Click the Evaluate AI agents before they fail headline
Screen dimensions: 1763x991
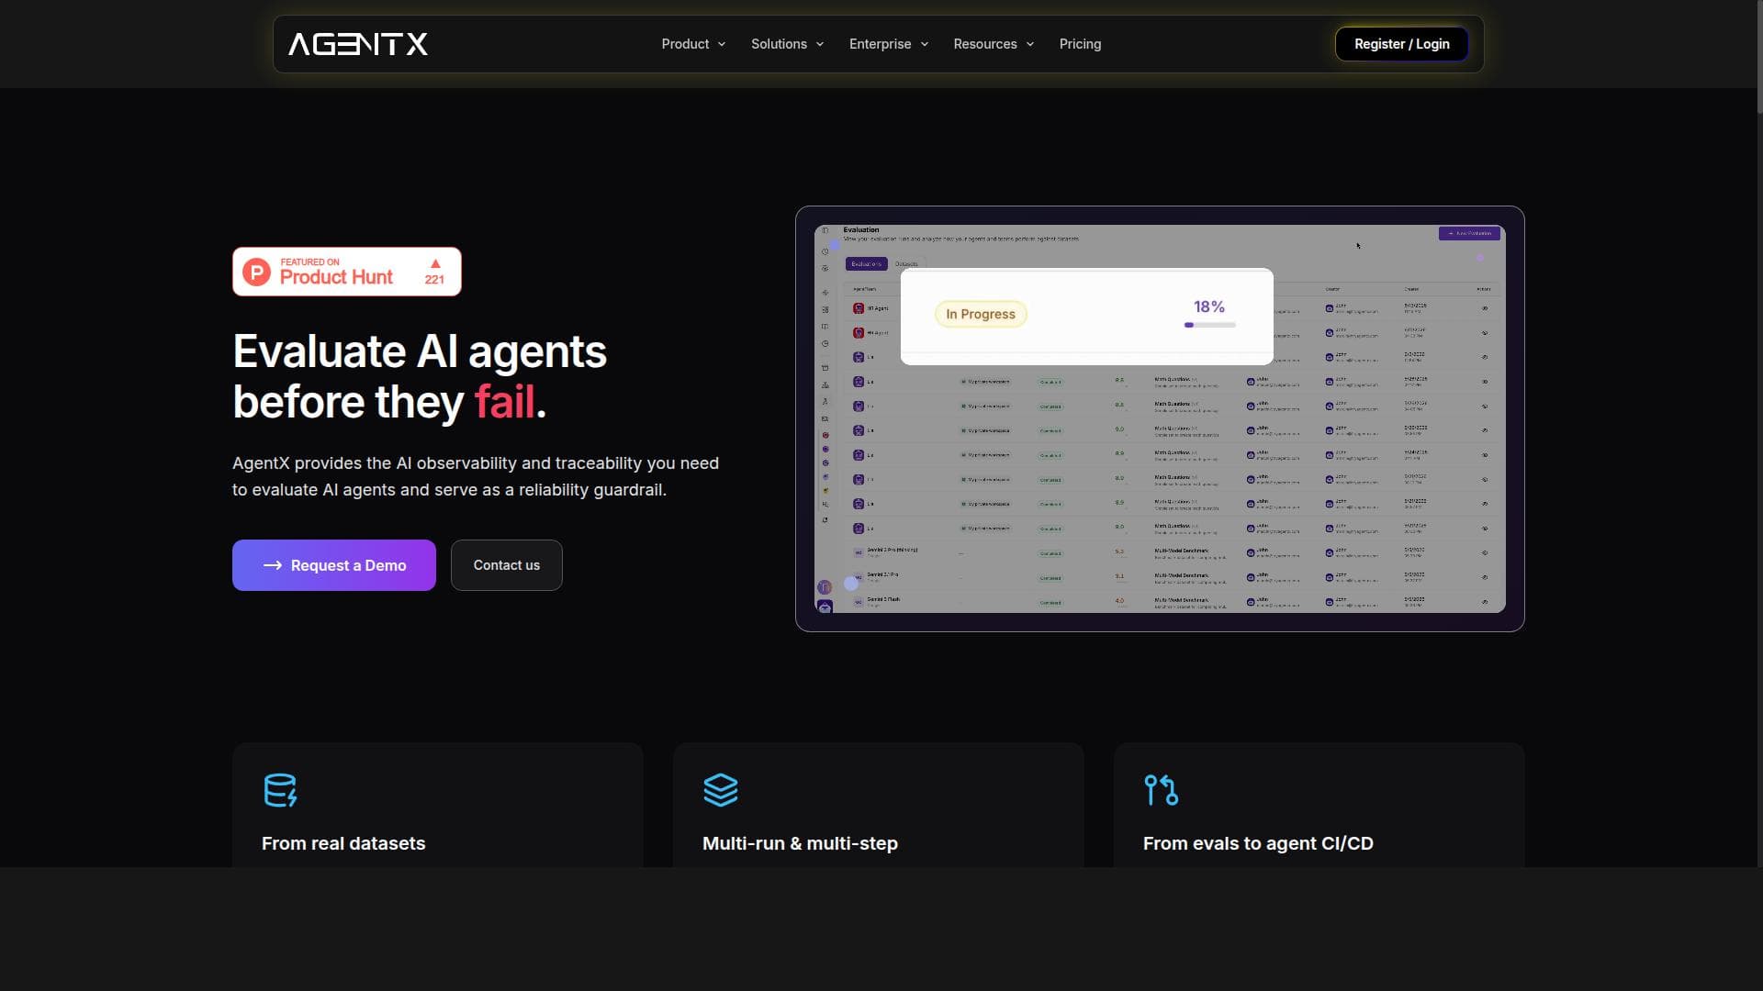[x=420, y=376]
